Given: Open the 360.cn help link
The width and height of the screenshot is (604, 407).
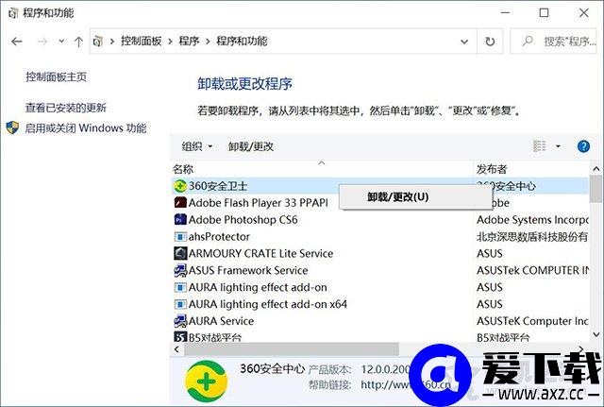Looking at the screenshot, I should pos(406,384).
